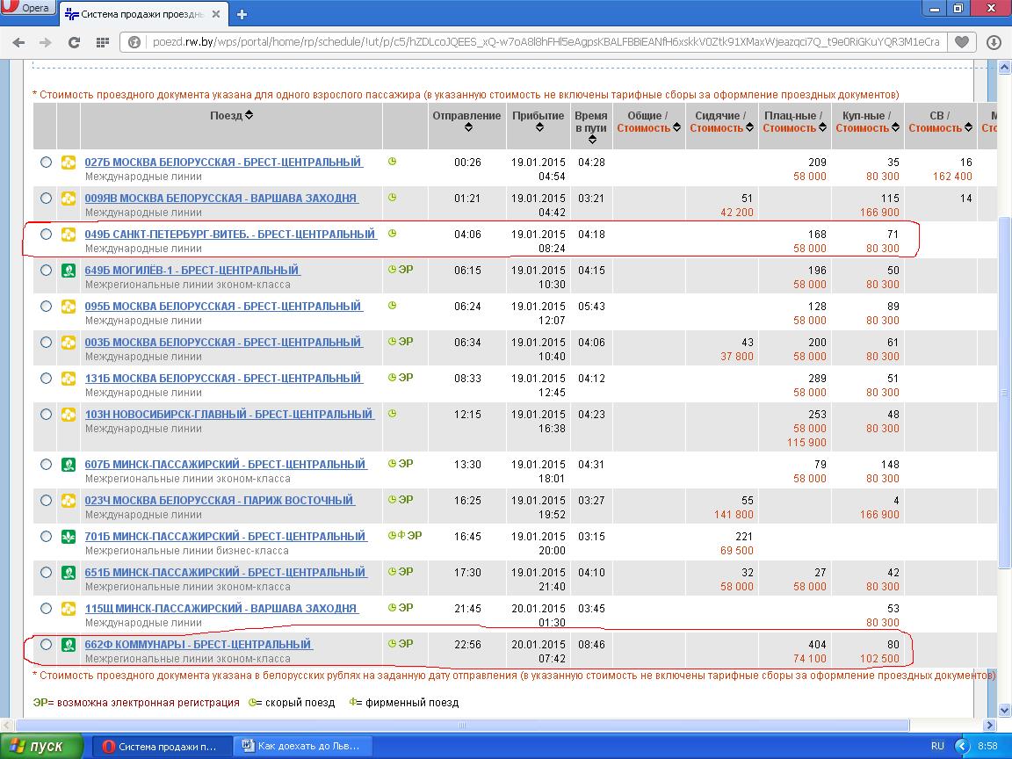Viewport: 1012px width, 759px height.
Task: Click the yellow train type icon for 131Б
Action: (x=69, y=379)
